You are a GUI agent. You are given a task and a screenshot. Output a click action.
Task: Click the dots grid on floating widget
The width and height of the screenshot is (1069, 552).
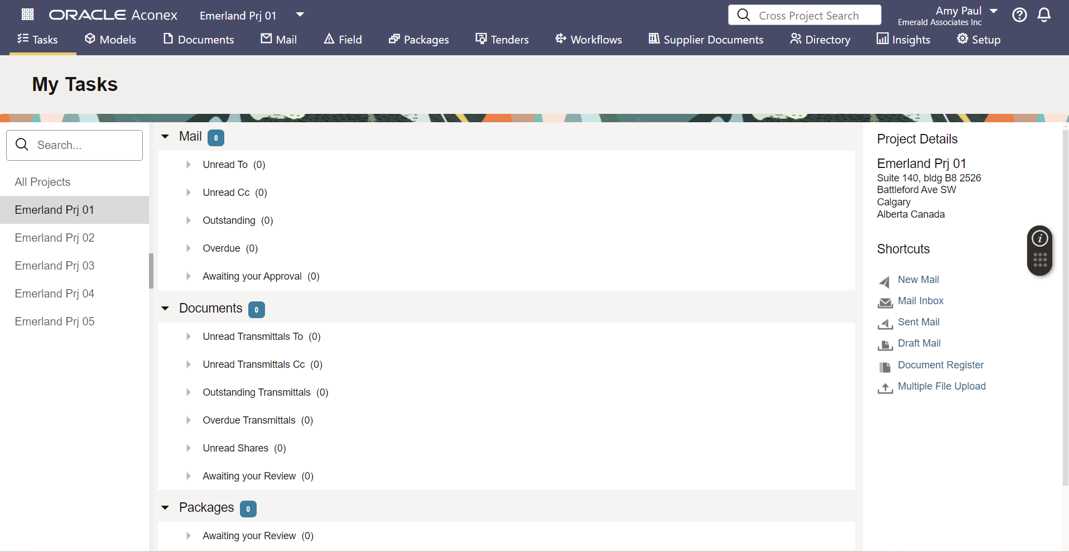(1039, 260)
